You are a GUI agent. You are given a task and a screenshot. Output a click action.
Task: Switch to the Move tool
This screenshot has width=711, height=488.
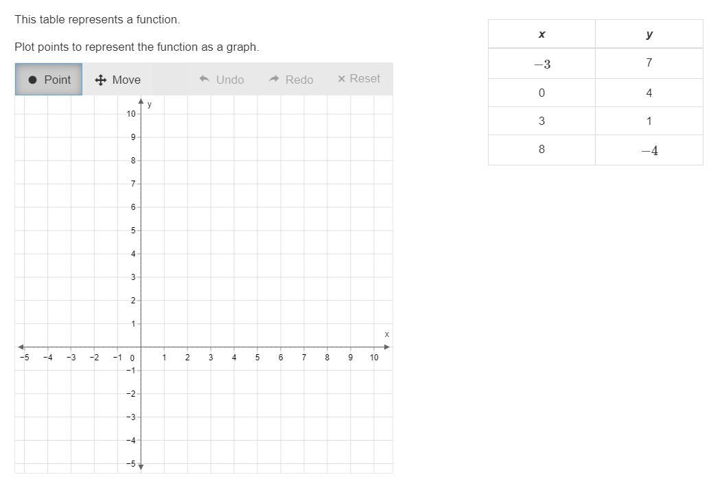click(118, 80)
